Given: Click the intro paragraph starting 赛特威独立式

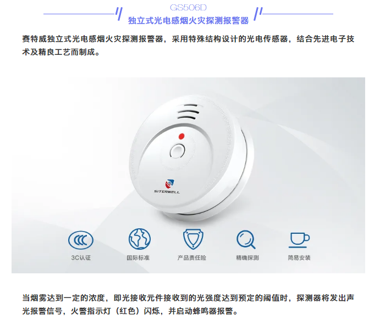Looking at the screenshot, I should pos(188,46).
